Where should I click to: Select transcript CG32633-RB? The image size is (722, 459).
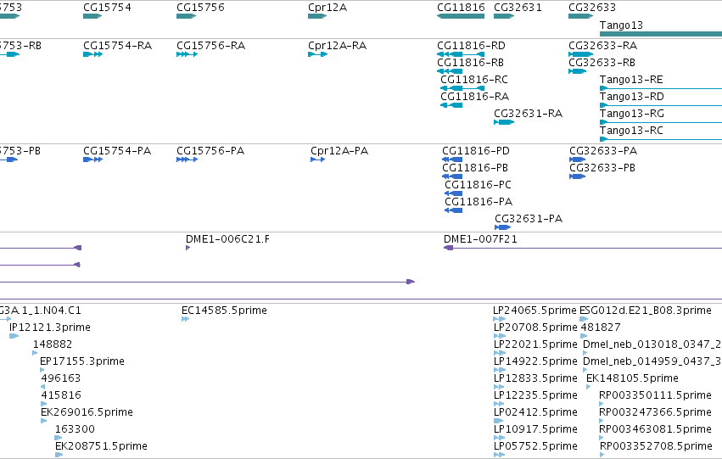pos(602,63)
